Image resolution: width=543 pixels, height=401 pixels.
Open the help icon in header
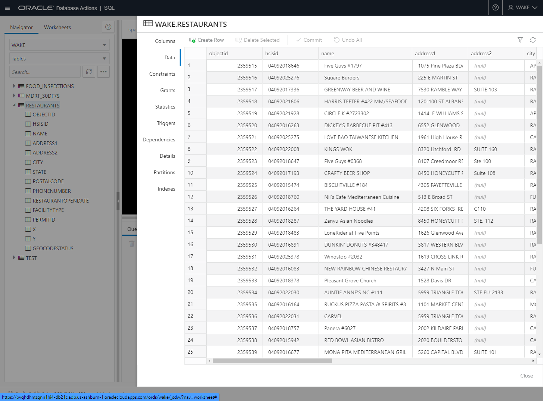(496, 7)
